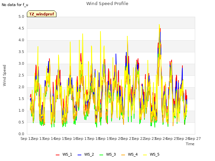Viewport: 215px width, 161px height.
Task: Select the WS_3 legend label
Action: 111,154
